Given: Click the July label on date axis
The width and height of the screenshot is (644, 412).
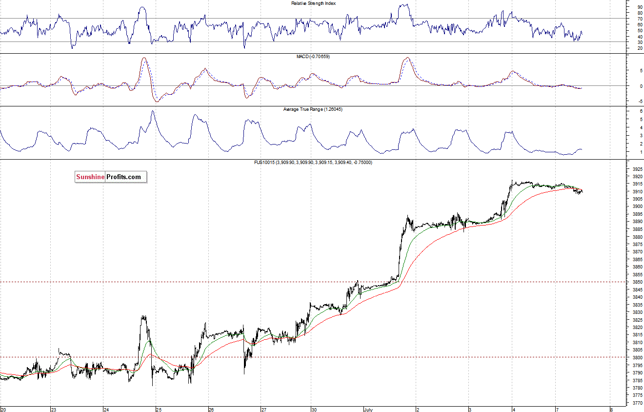Looking at the screenshot, I should 369,409.
